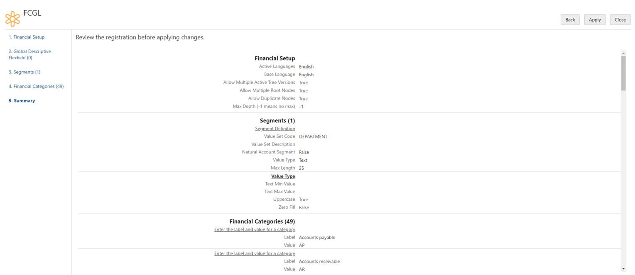Go to step 1 Financial Setup
The image size is (635, 275).
click(x=27, y=37)
